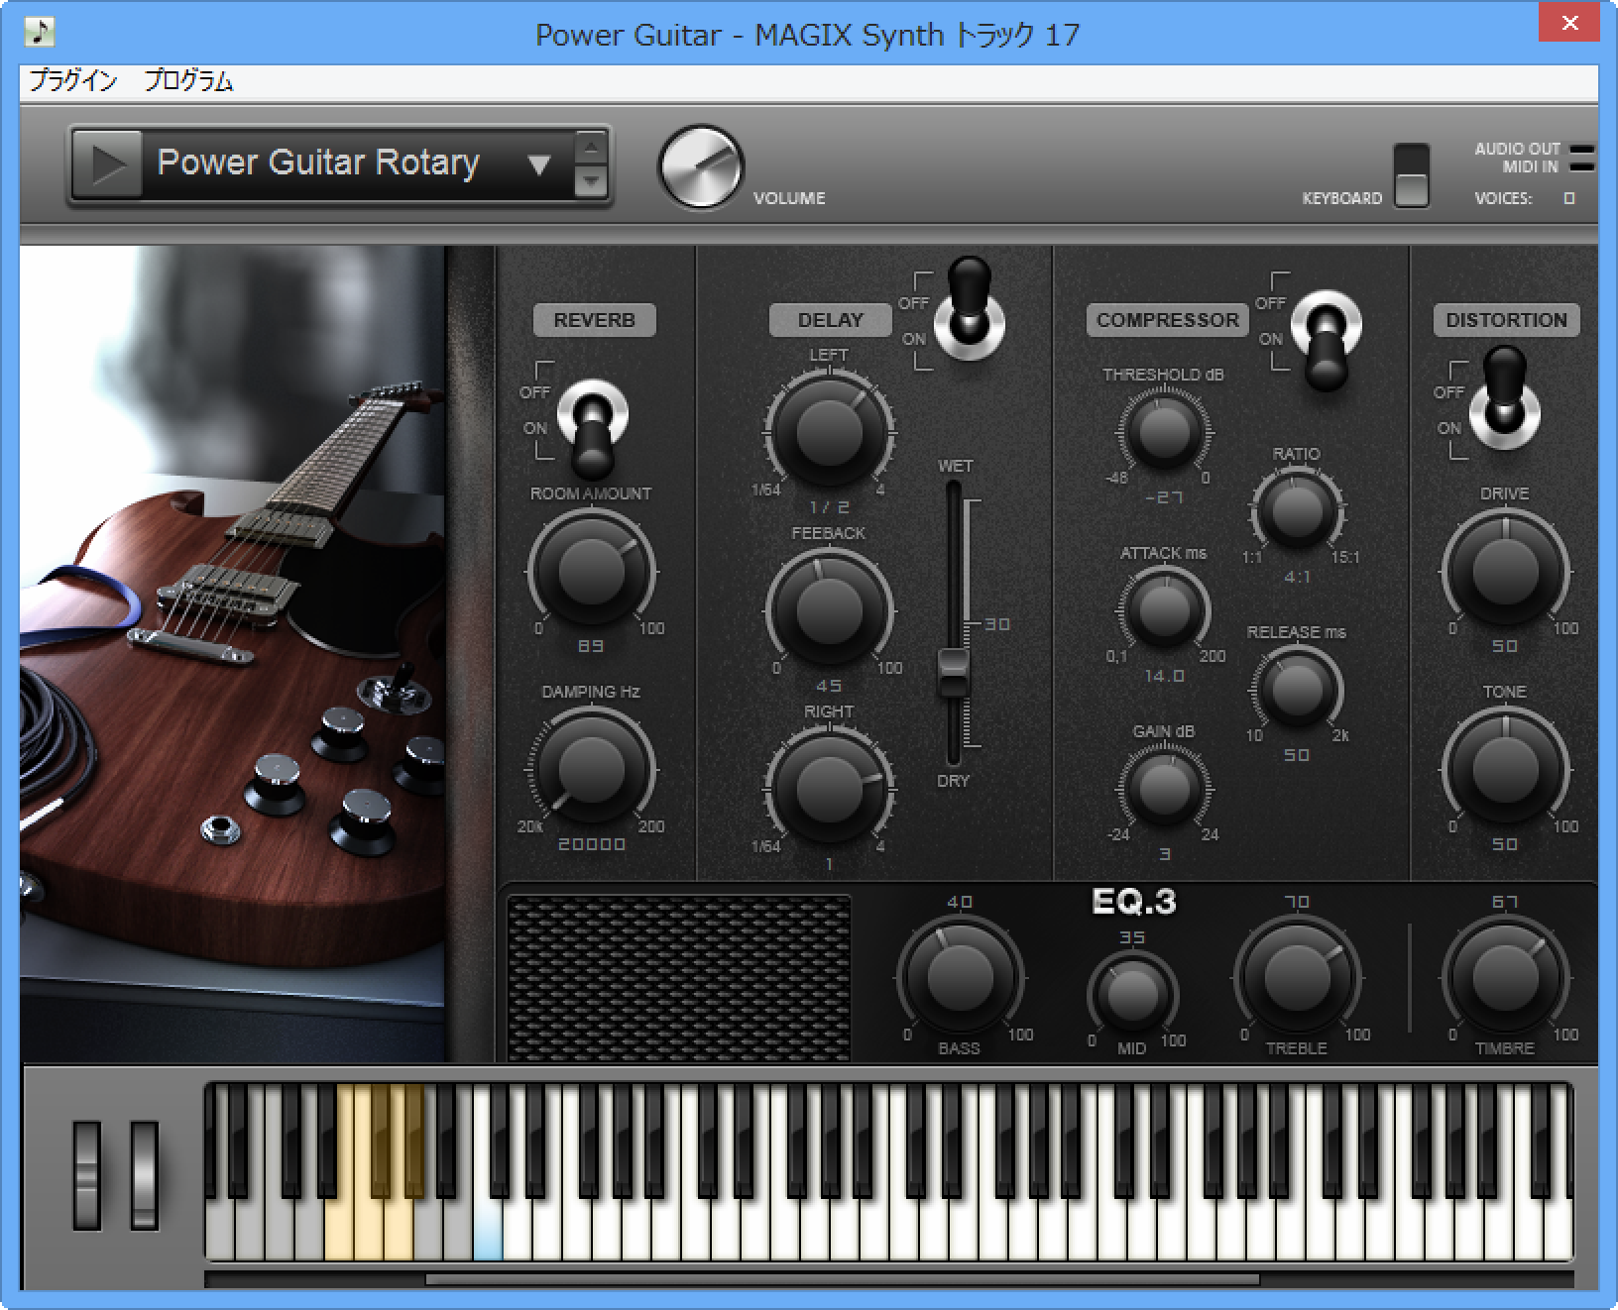The width and height of the screenshot is (1618, 1310).
Task: Click the delay LEFT value 1/2
Action: [x=830, y=506]
